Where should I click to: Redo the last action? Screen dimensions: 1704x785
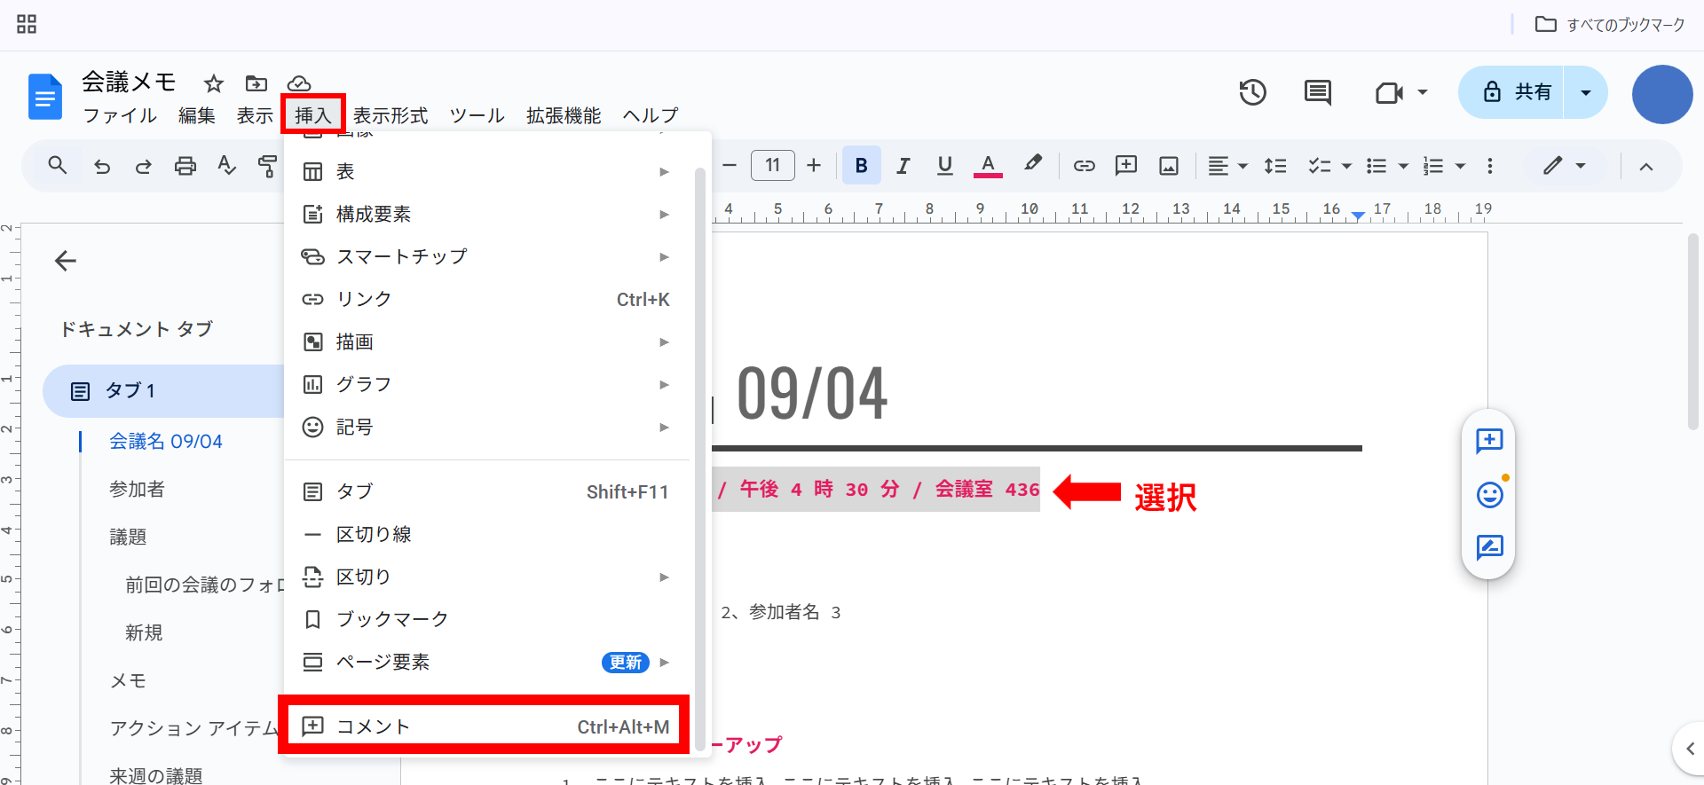pos(143,166)
